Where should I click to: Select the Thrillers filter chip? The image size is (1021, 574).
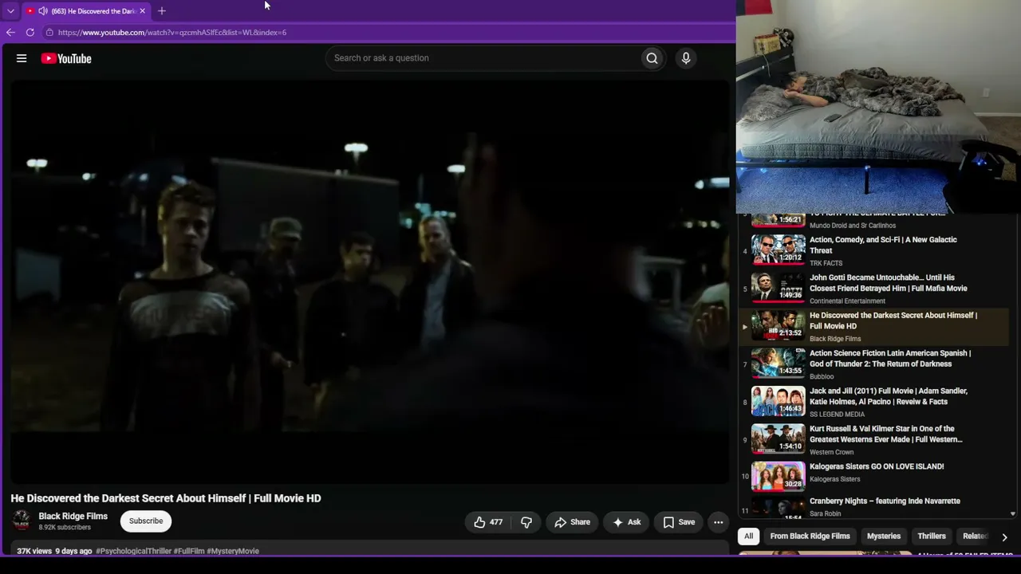click(x=932, y=537)
